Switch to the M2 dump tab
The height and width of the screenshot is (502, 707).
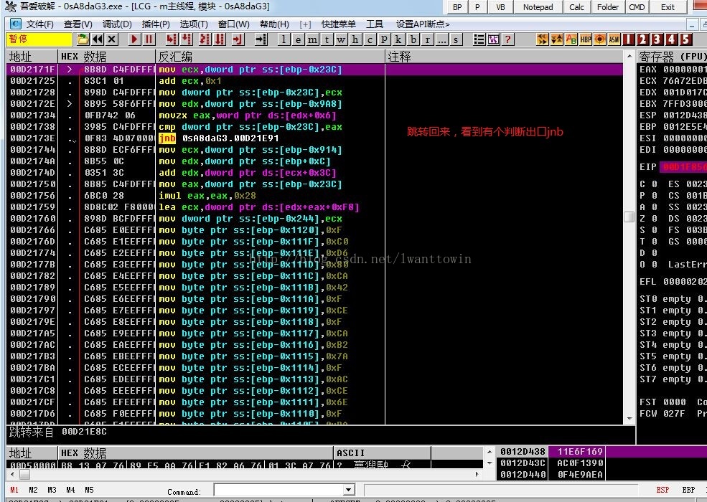[x=33, y=490]
